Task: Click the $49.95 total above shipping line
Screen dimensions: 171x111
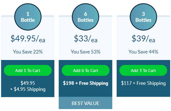Action: click(28, 83)
